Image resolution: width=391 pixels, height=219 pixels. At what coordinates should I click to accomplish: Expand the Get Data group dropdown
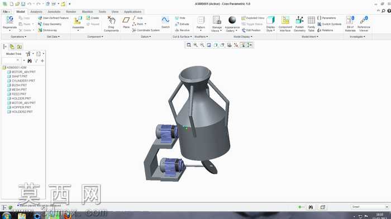pos(54,37)
